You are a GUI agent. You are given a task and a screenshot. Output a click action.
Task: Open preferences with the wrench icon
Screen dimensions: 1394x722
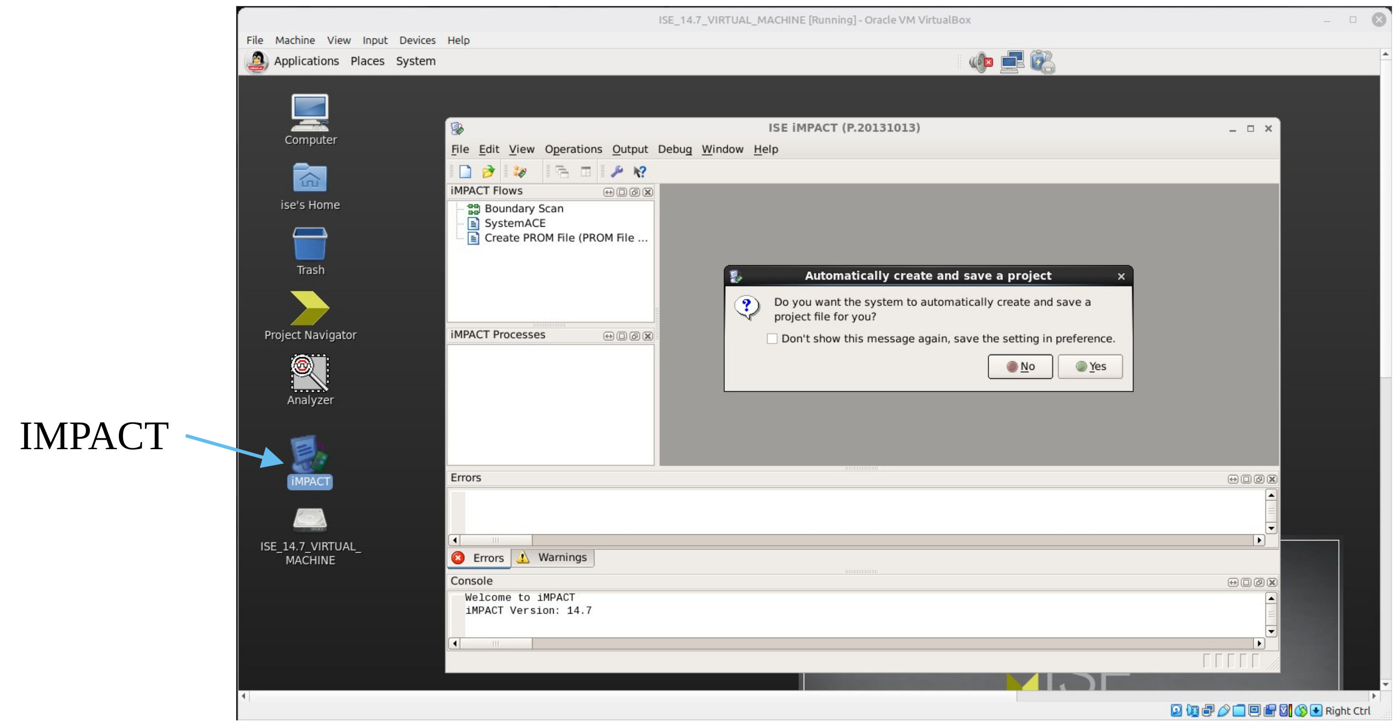pos(616,172)
